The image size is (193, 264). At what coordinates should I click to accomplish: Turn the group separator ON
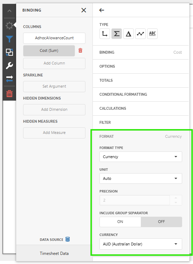(120, 222)
